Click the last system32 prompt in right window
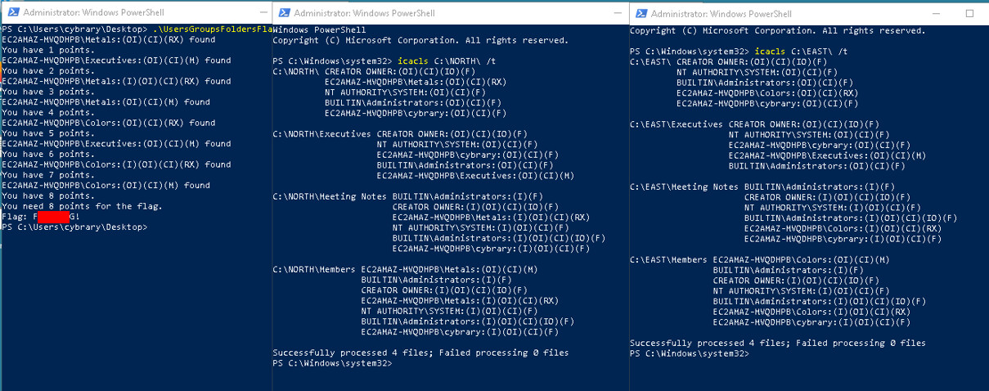Screen dimensions: 989x391 point(689,353)
